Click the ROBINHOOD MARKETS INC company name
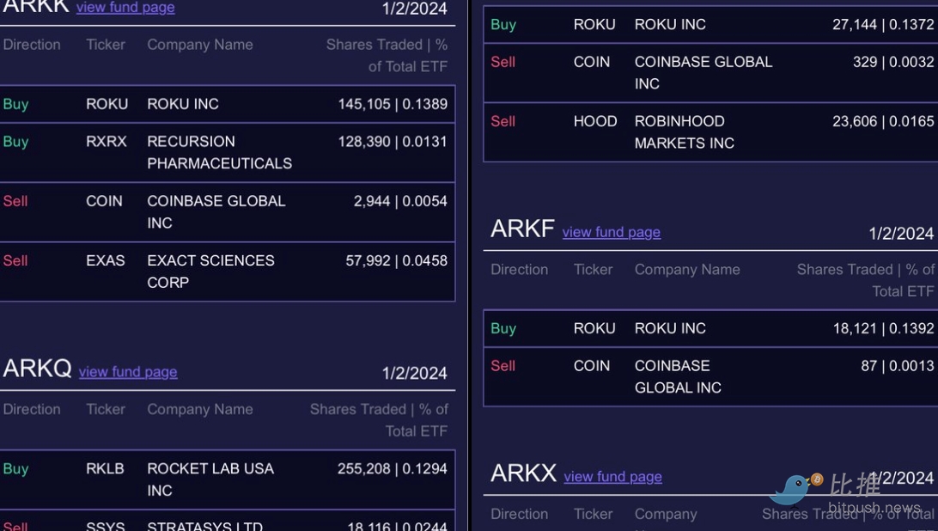 (685, 132)
